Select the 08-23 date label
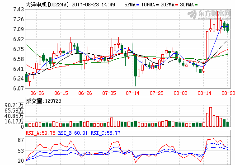Viewport: 235px width, 165px height. coord(228,93)
